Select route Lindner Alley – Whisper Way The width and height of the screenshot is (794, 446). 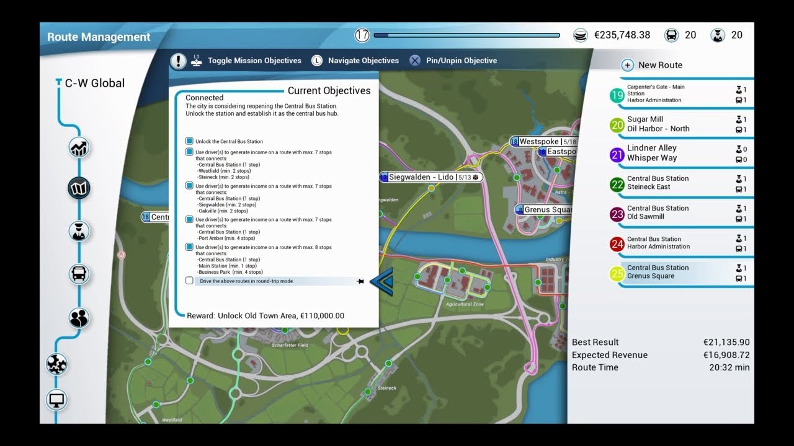click(x=681, y=154)
